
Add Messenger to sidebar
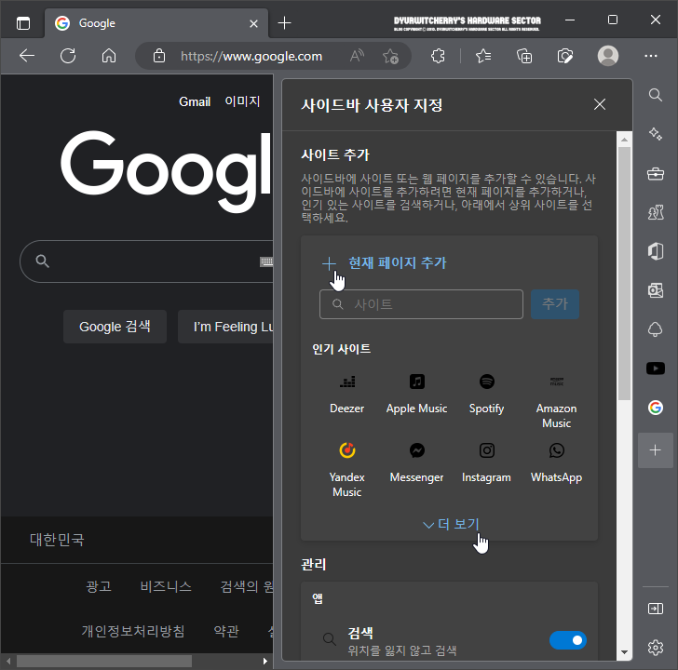417,462
